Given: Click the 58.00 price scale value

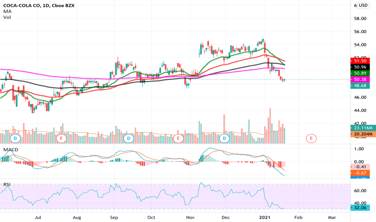Looking at the screenshot, I should (360, 19).
